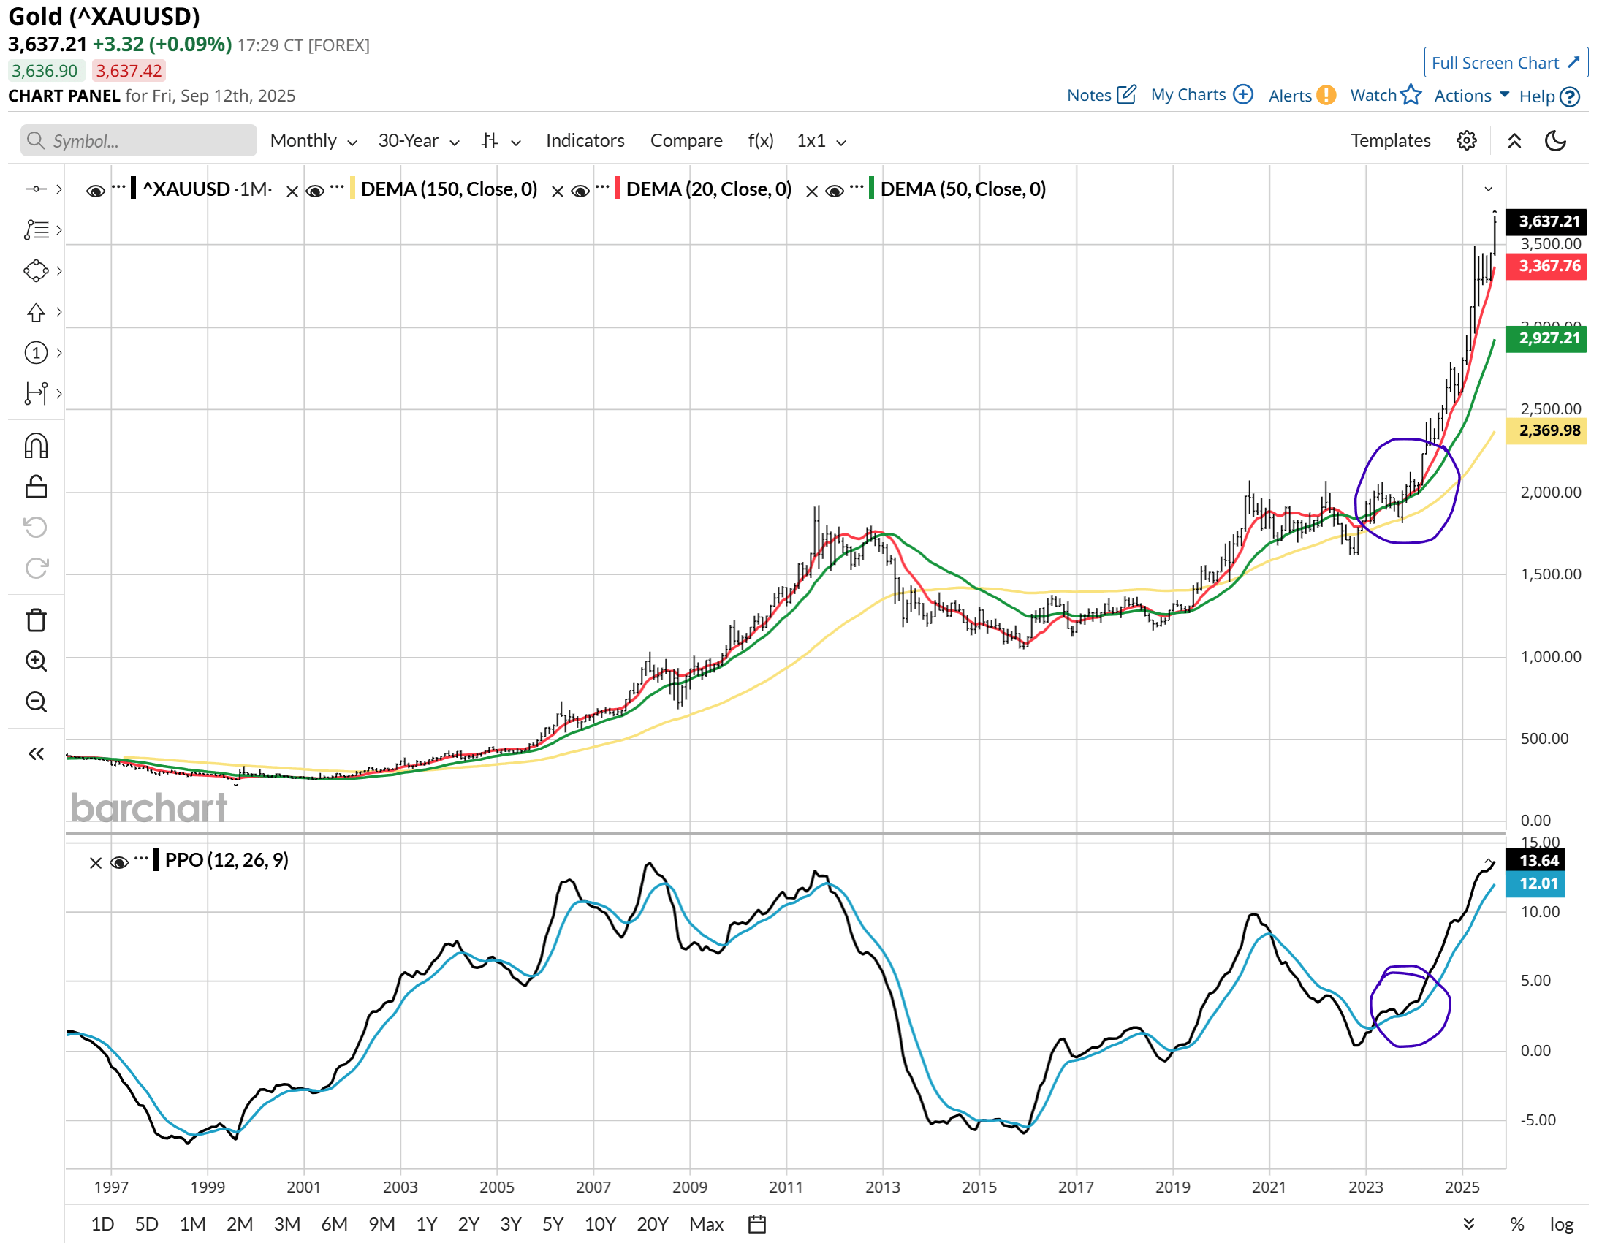Open My Charts link

1188,94
